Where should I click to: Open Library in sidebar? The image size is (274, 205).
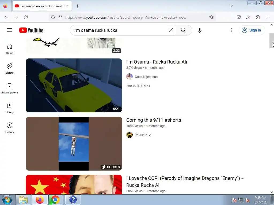click(10, 108)
